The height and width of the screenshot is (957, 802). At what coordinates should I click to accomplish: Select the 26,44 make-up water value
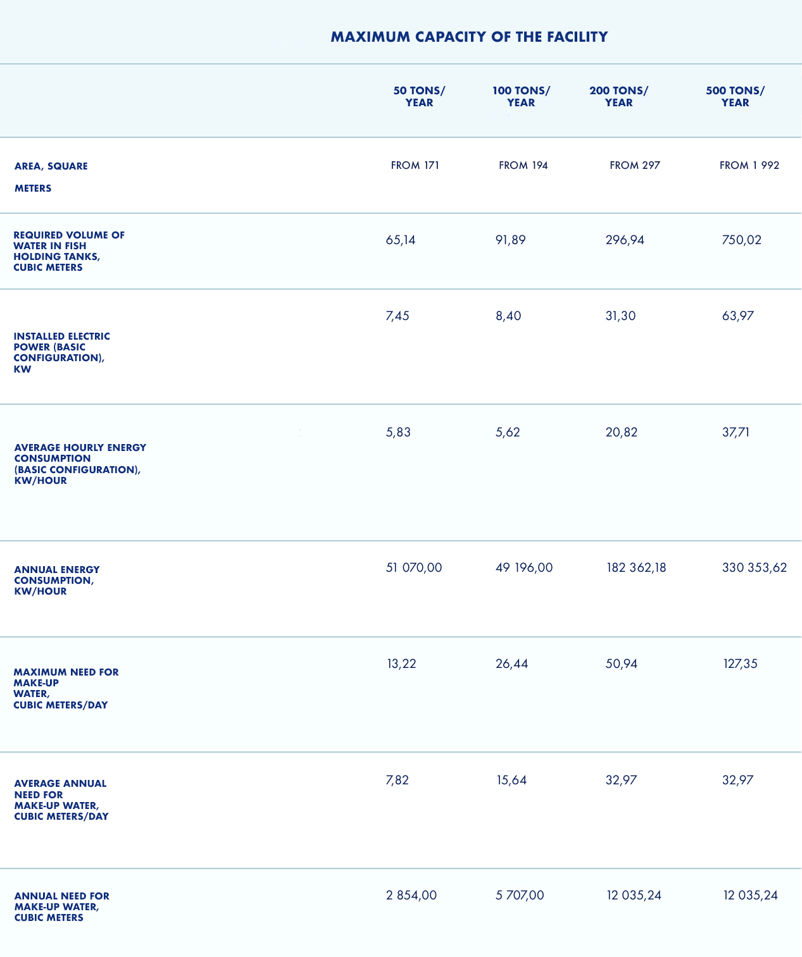(511, 664)
